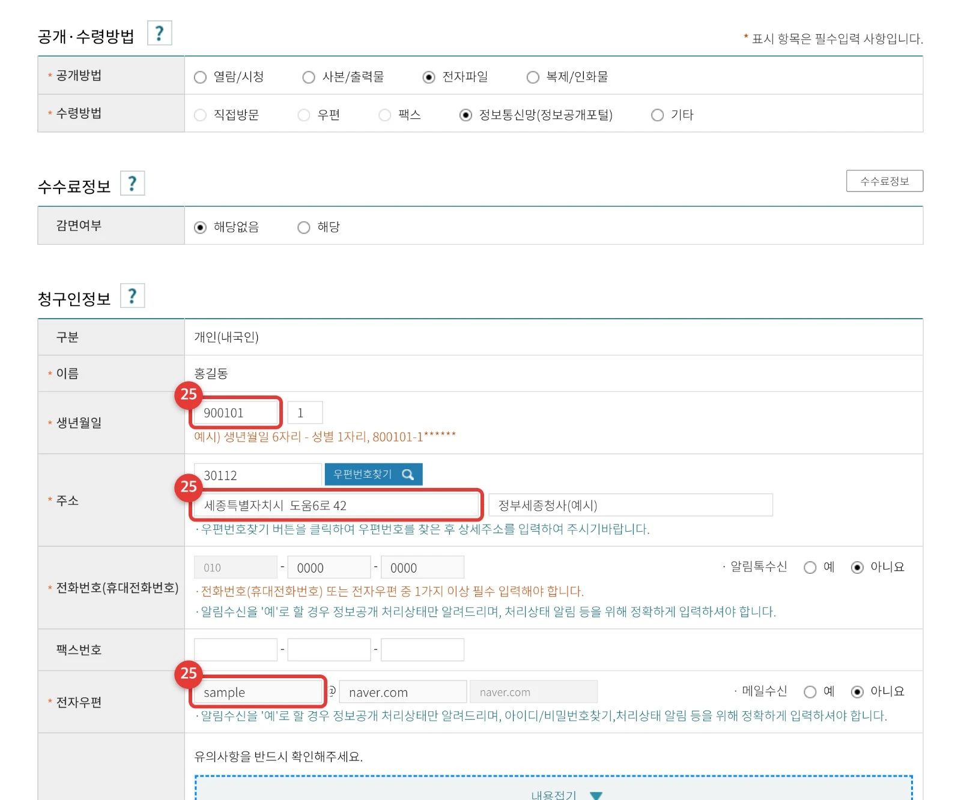Click magnifier icon in 우편번호찾기 button
The height and width of the screenshot is (800, 961).
pos(408,475)
